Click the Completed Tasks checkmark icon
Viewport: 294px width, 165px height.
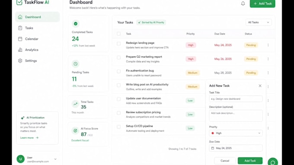[x=76, y=24]
